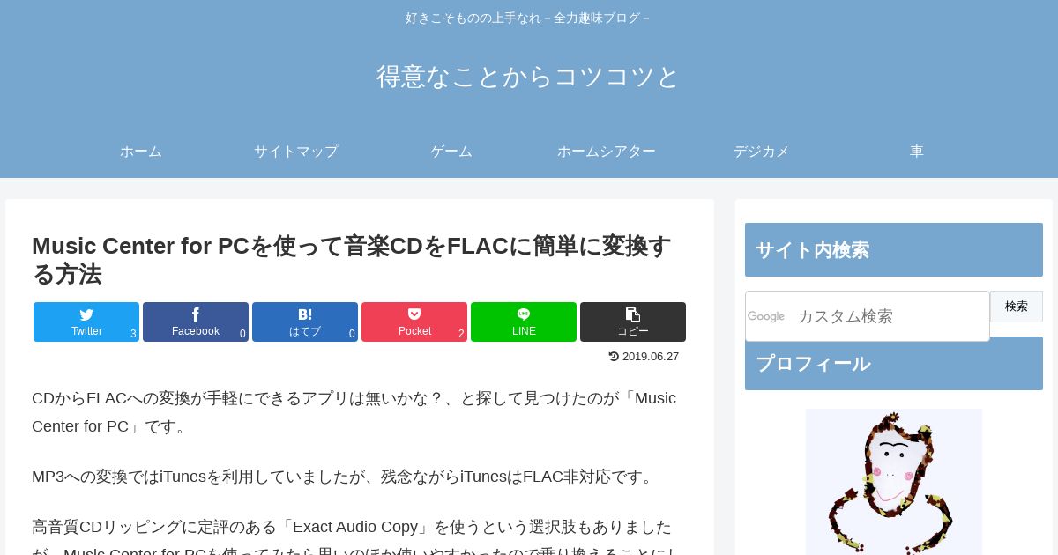Go to the ゲーム category
This screenshot has height=555, width=1058.
point(451,152)
